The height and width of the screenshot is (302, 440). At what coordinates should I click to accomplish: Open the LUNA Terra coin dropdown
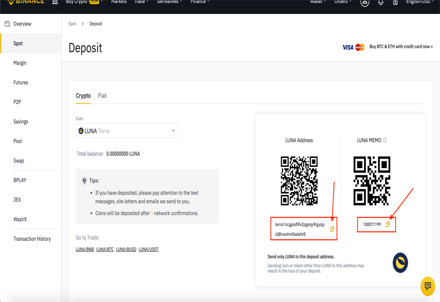pos(127,131)
